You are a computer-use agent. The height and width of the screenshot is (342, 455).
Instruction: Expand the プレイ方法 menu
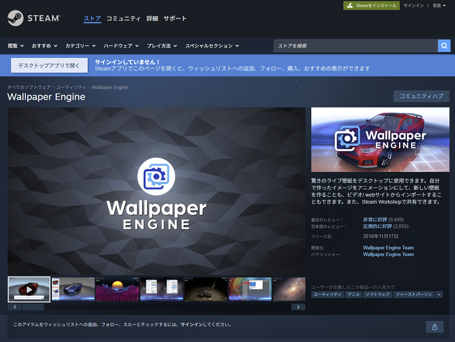162,46
